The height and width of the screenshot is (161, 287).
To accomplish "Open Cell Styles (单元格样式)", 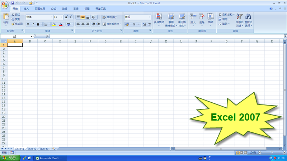I will point(182,20).
